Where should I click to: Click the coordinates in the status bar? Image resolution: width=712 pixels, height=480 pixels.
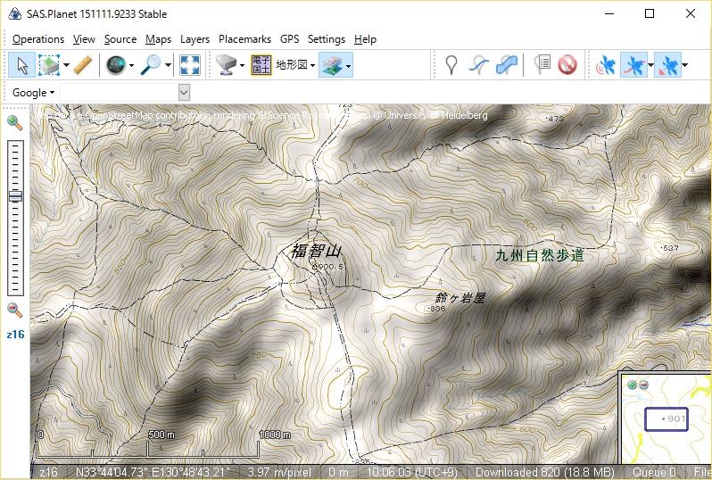(153, 472)
